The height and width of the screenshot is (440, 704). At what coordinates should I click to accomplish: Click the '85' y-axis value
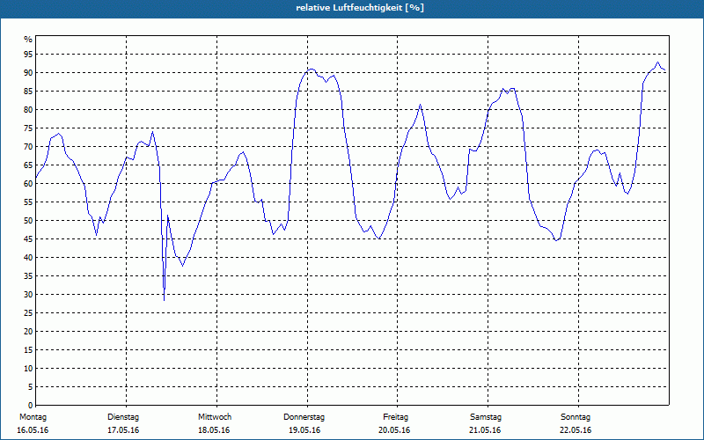[28, 92]
